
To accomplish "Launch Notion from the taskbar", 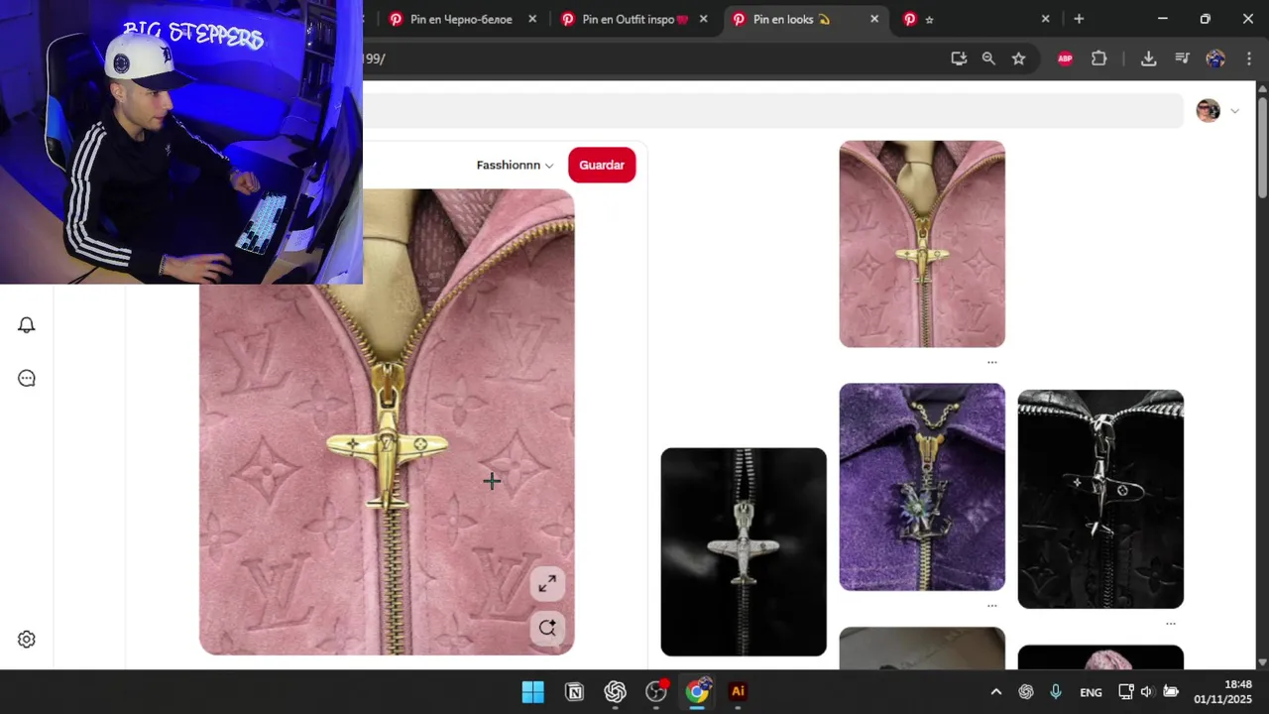I will click(574, 692).
